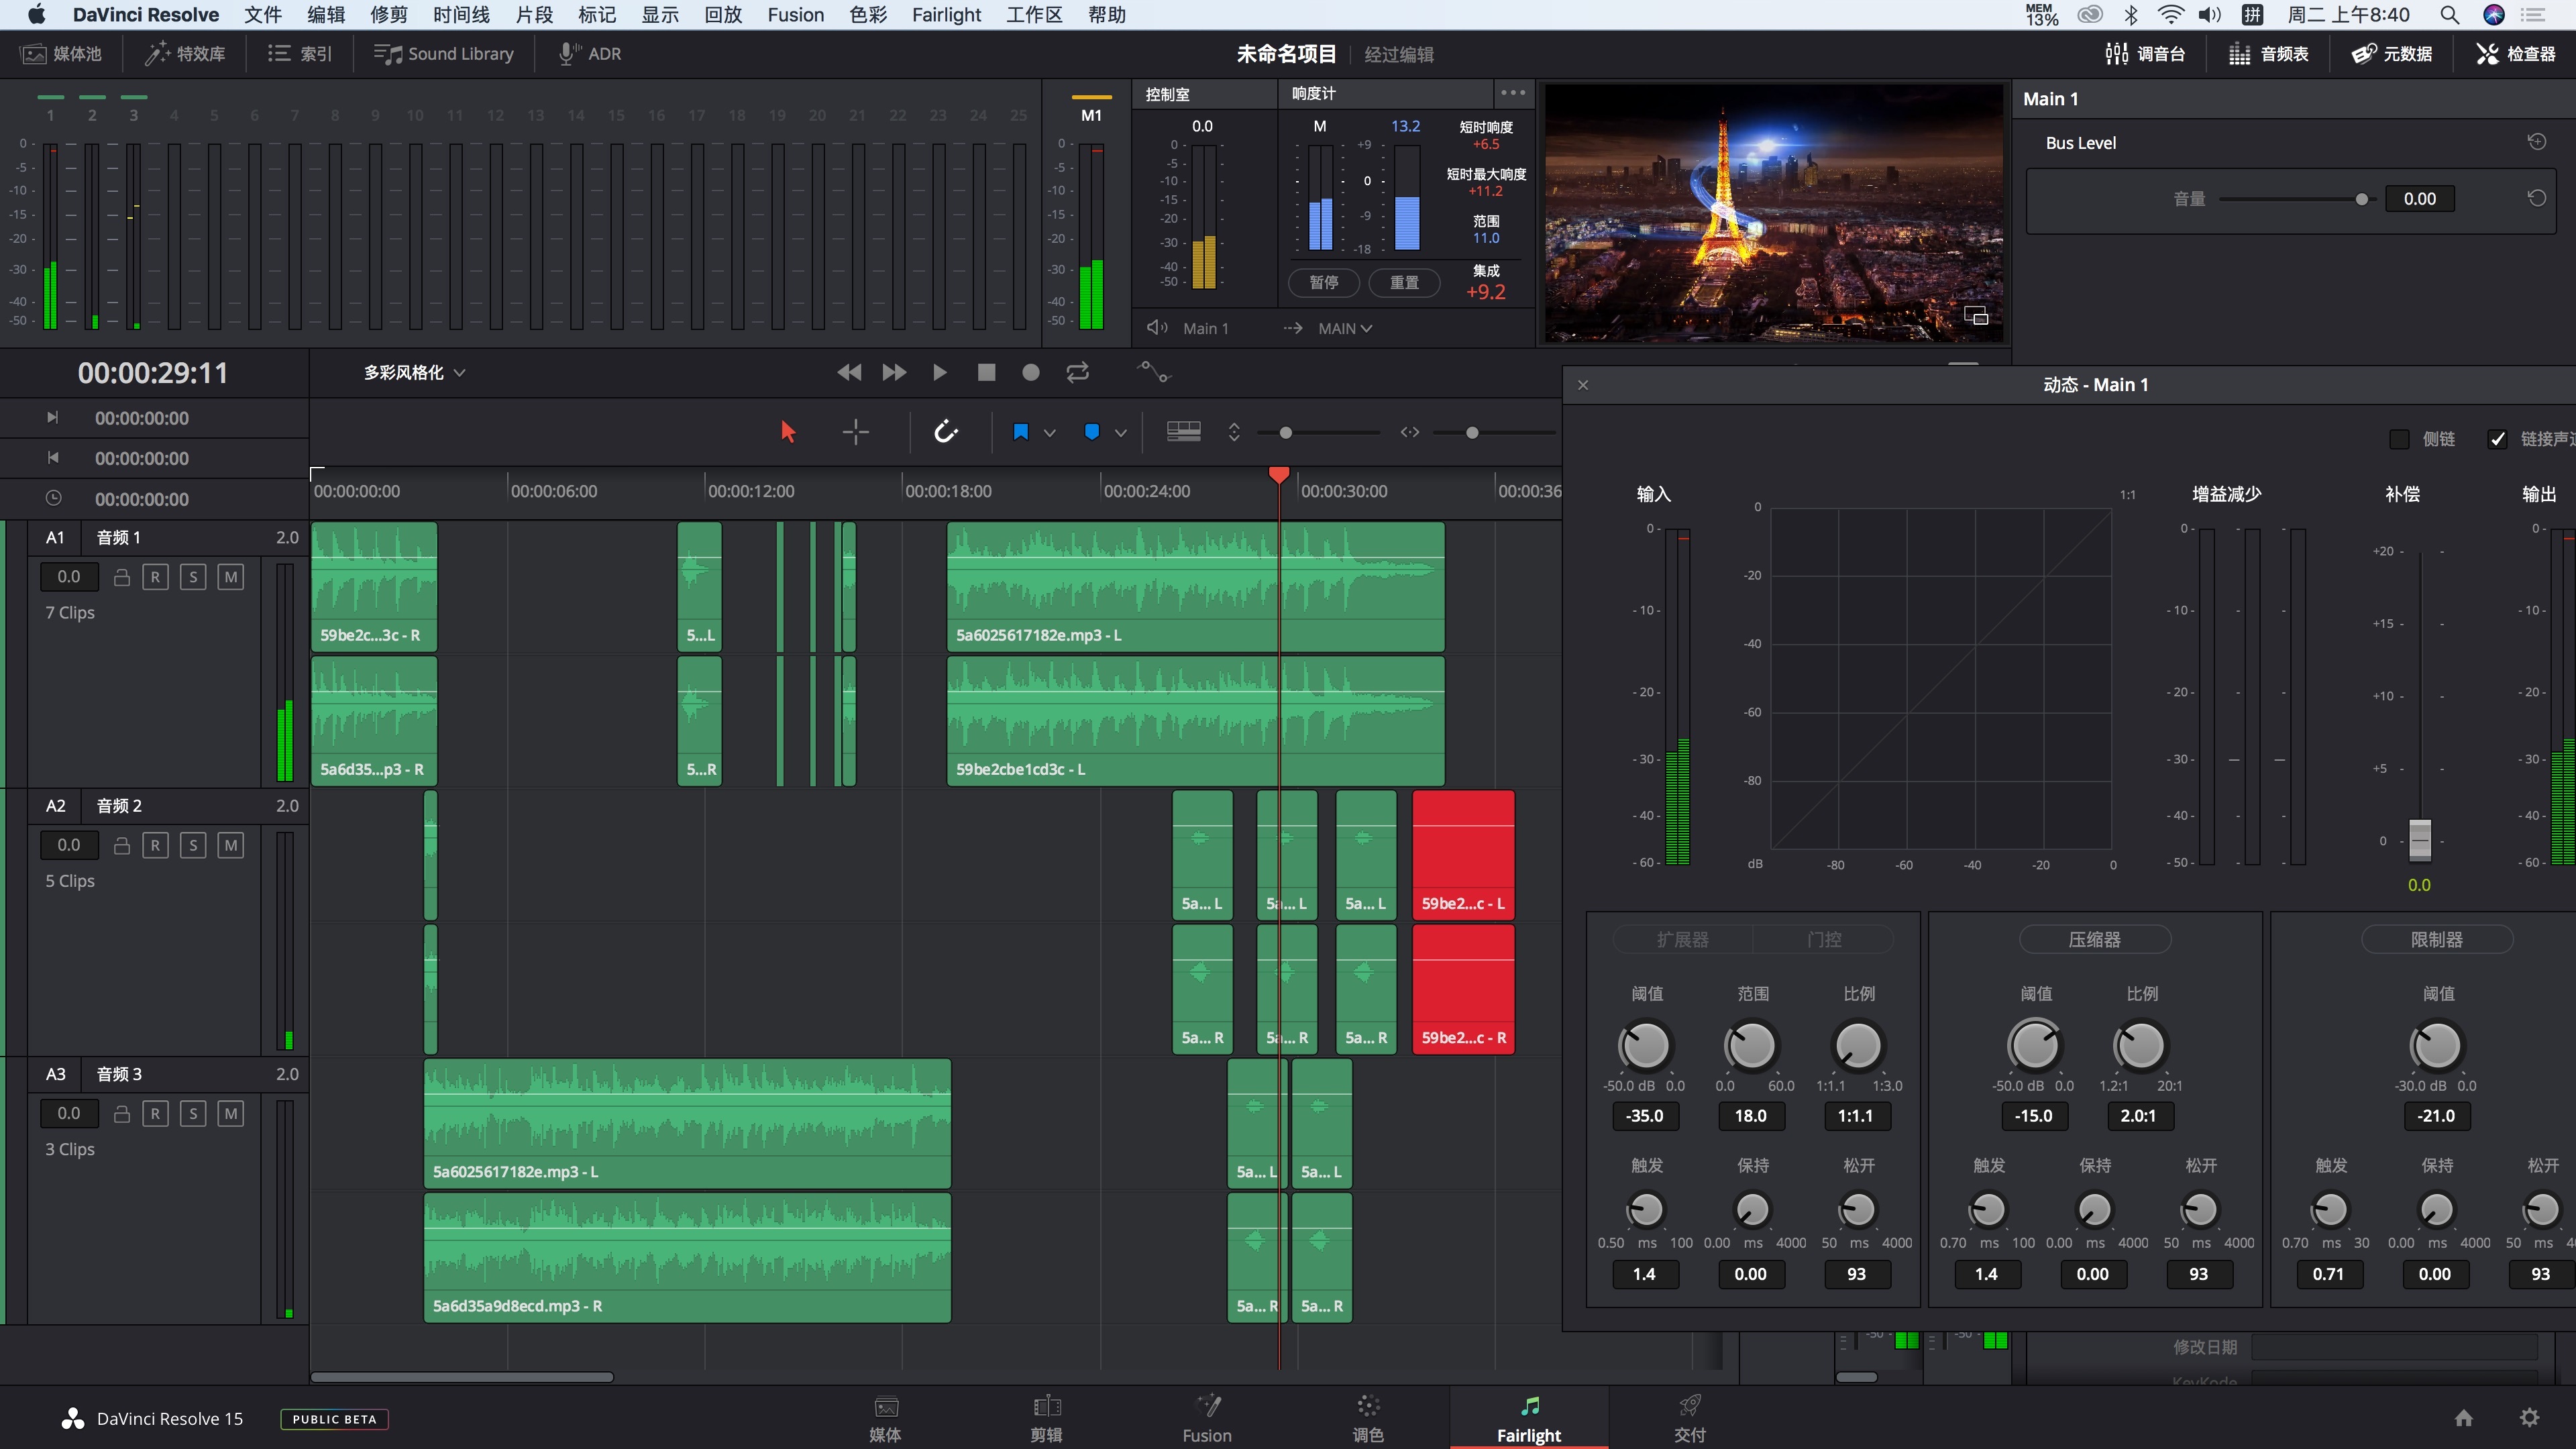Viewport: 2576px width, 1449px height.
Task: Click the 重置 reset loudness button
Action: 1404,282
